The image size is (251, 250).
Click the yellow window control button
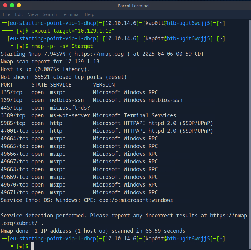[x=19, y=5]
